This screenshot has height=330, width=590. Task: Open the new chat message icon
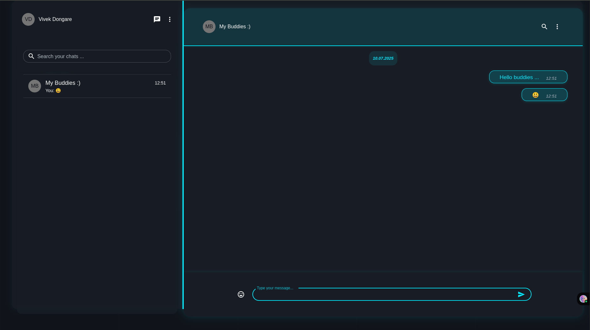click(x=157, y=19)
